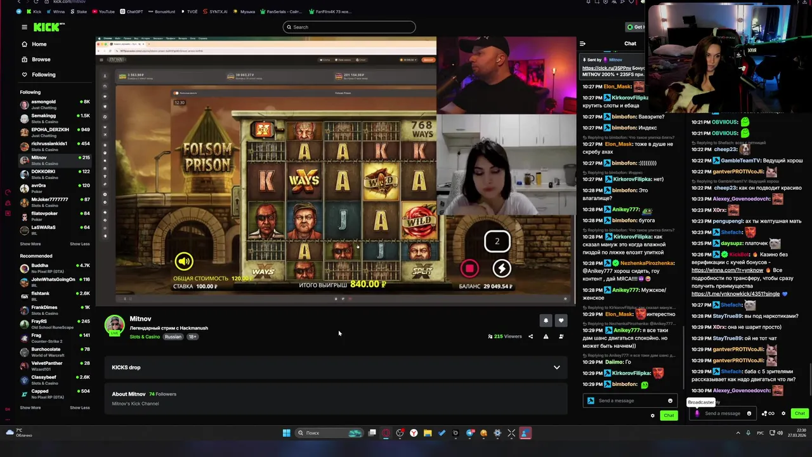Mute the slot game sound button

click(x=184, y=261)
